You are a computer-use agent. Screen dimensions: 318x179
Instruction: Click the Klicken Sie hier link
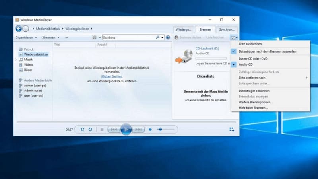click(x=112, y=76)
